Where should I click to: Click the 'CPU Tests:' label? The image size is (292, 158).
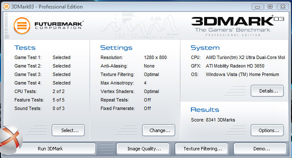[26, 91]
